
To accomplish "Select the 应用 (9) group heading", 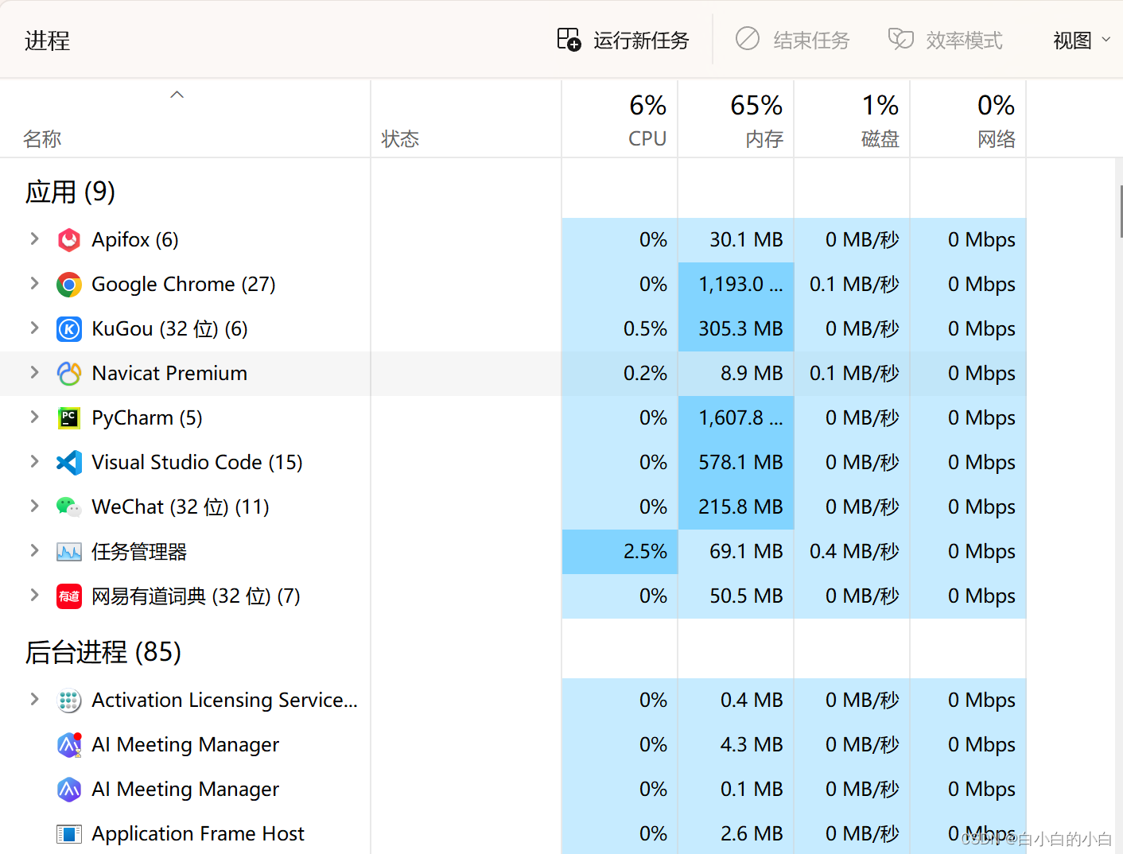I will (70, 192).
